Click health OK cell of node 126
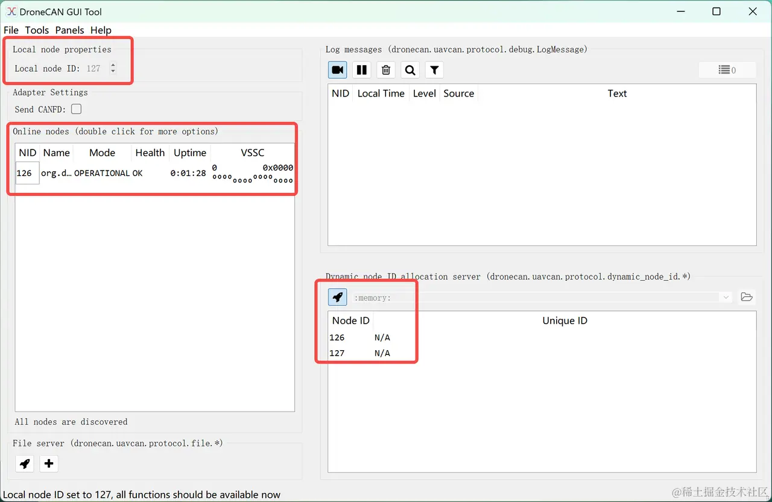This screenshot has width=772, height=502. click(150, 173)
